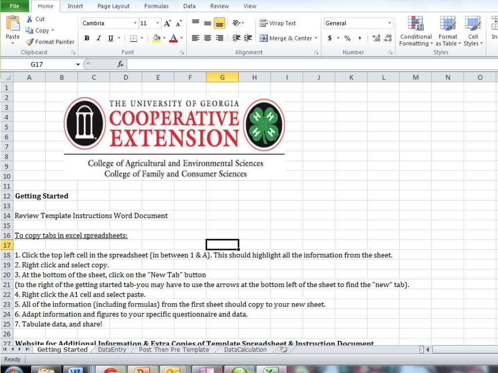
Task: Open the File tab
Action: tap(15, 6)
